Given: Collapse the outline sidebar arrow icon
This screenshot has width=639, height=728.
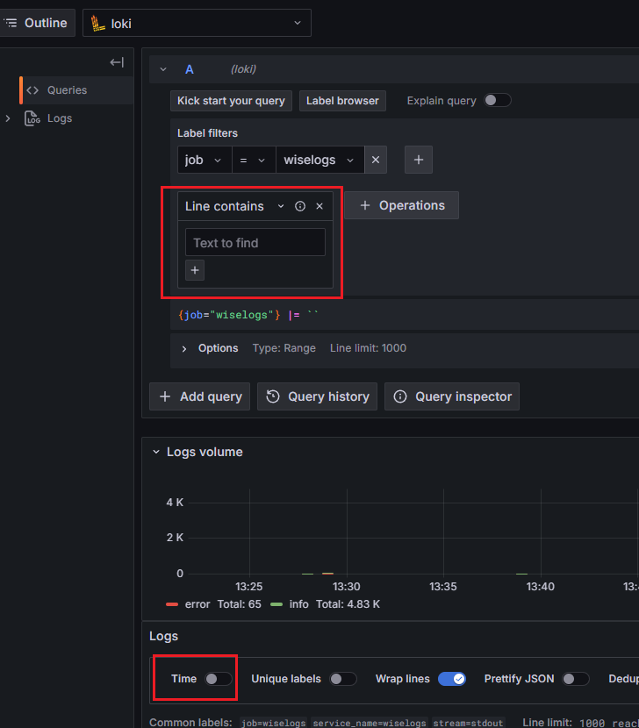Looking at the screenshot, I should [x=117, y=62].
